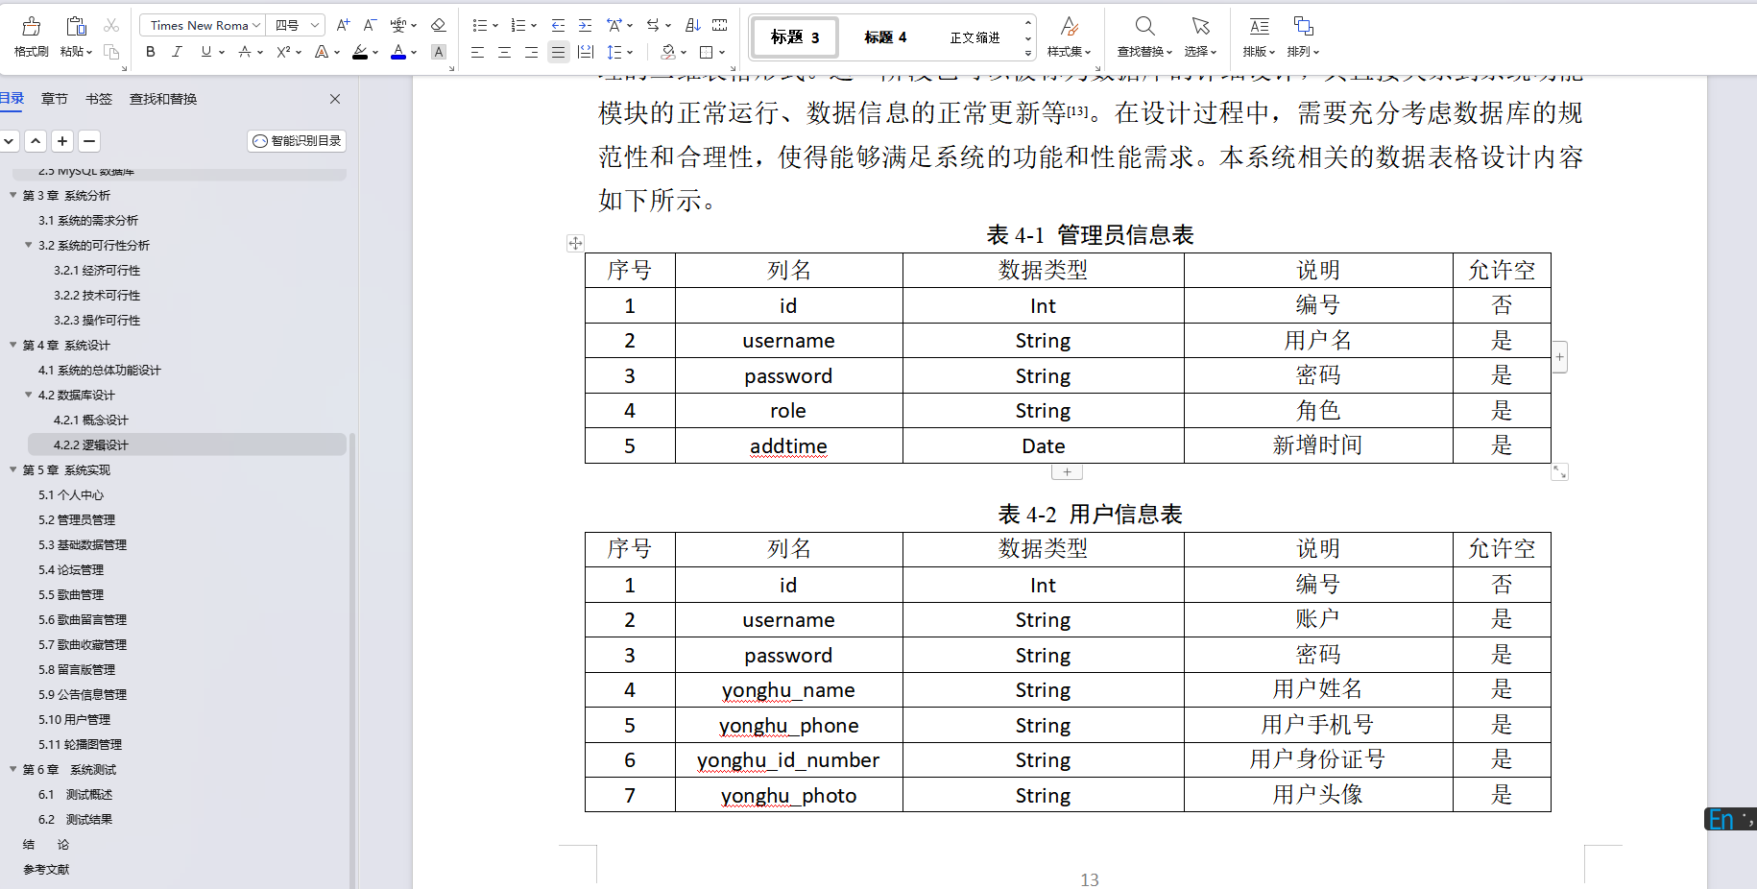Click the line spacing icon
Viewport: 1757px width, 889px height.
click(614, 52)
